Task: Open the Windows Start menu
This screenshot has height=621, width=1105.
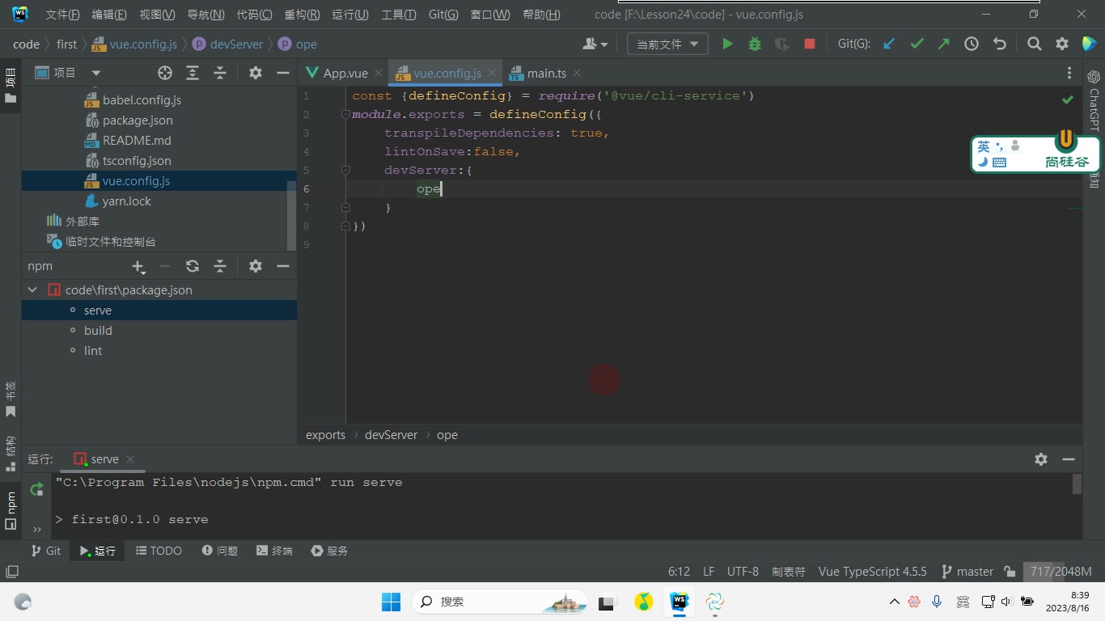Action: pyautogui.click(x=391, y=602)
